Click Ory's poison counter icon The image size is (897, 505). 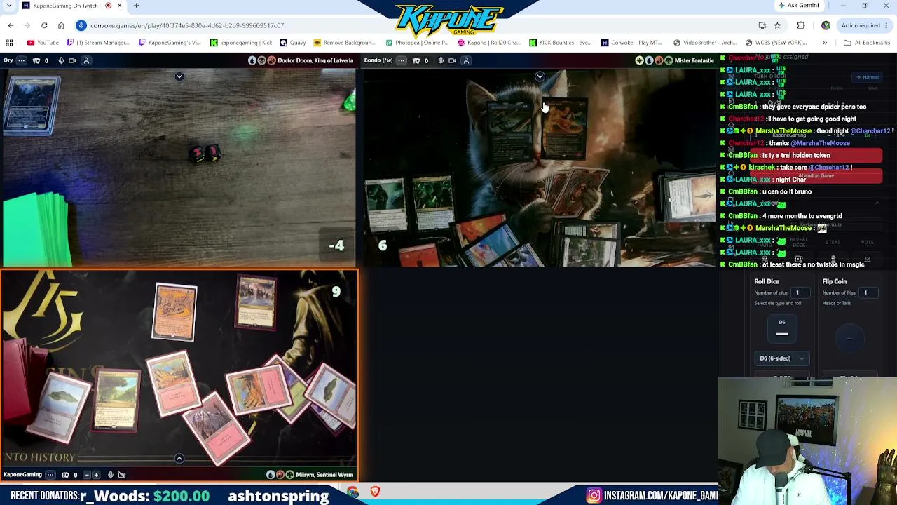(36, 60)
